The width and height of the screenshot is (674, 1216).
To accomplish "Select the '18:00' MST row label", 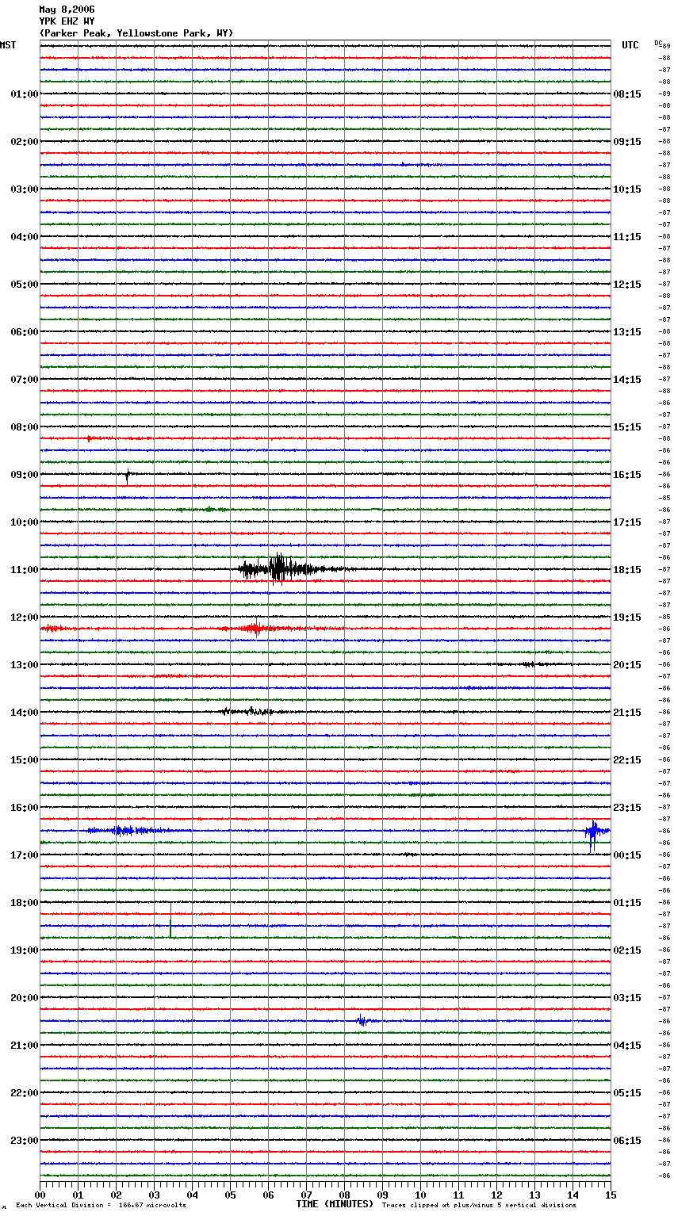I will click(25, 903).
